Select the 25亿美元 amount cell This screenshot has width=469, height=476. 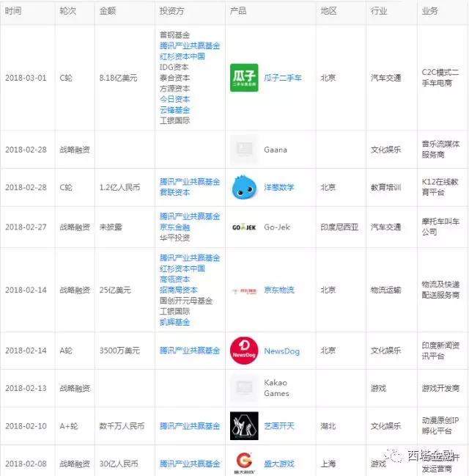point(115,290)
